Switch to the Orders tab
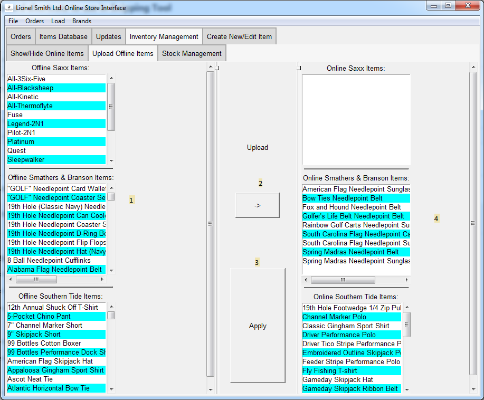This screenshot has height=400, width=484. coord(21,36)
